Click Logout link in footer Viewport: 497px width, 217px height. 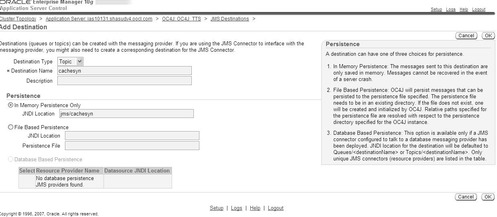[x=276, y=208]
